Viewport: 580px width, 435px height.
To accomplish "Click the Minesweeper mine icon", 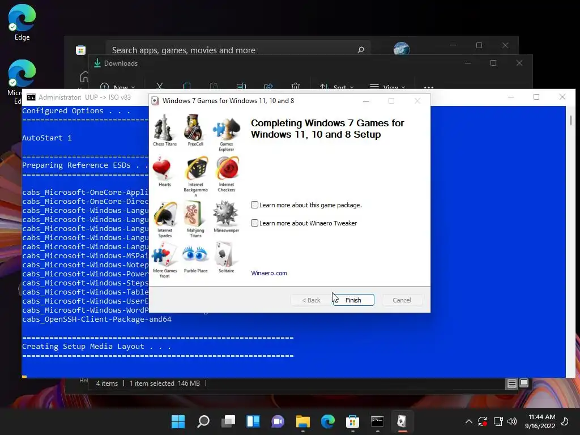I will click(x=225, y=214).
